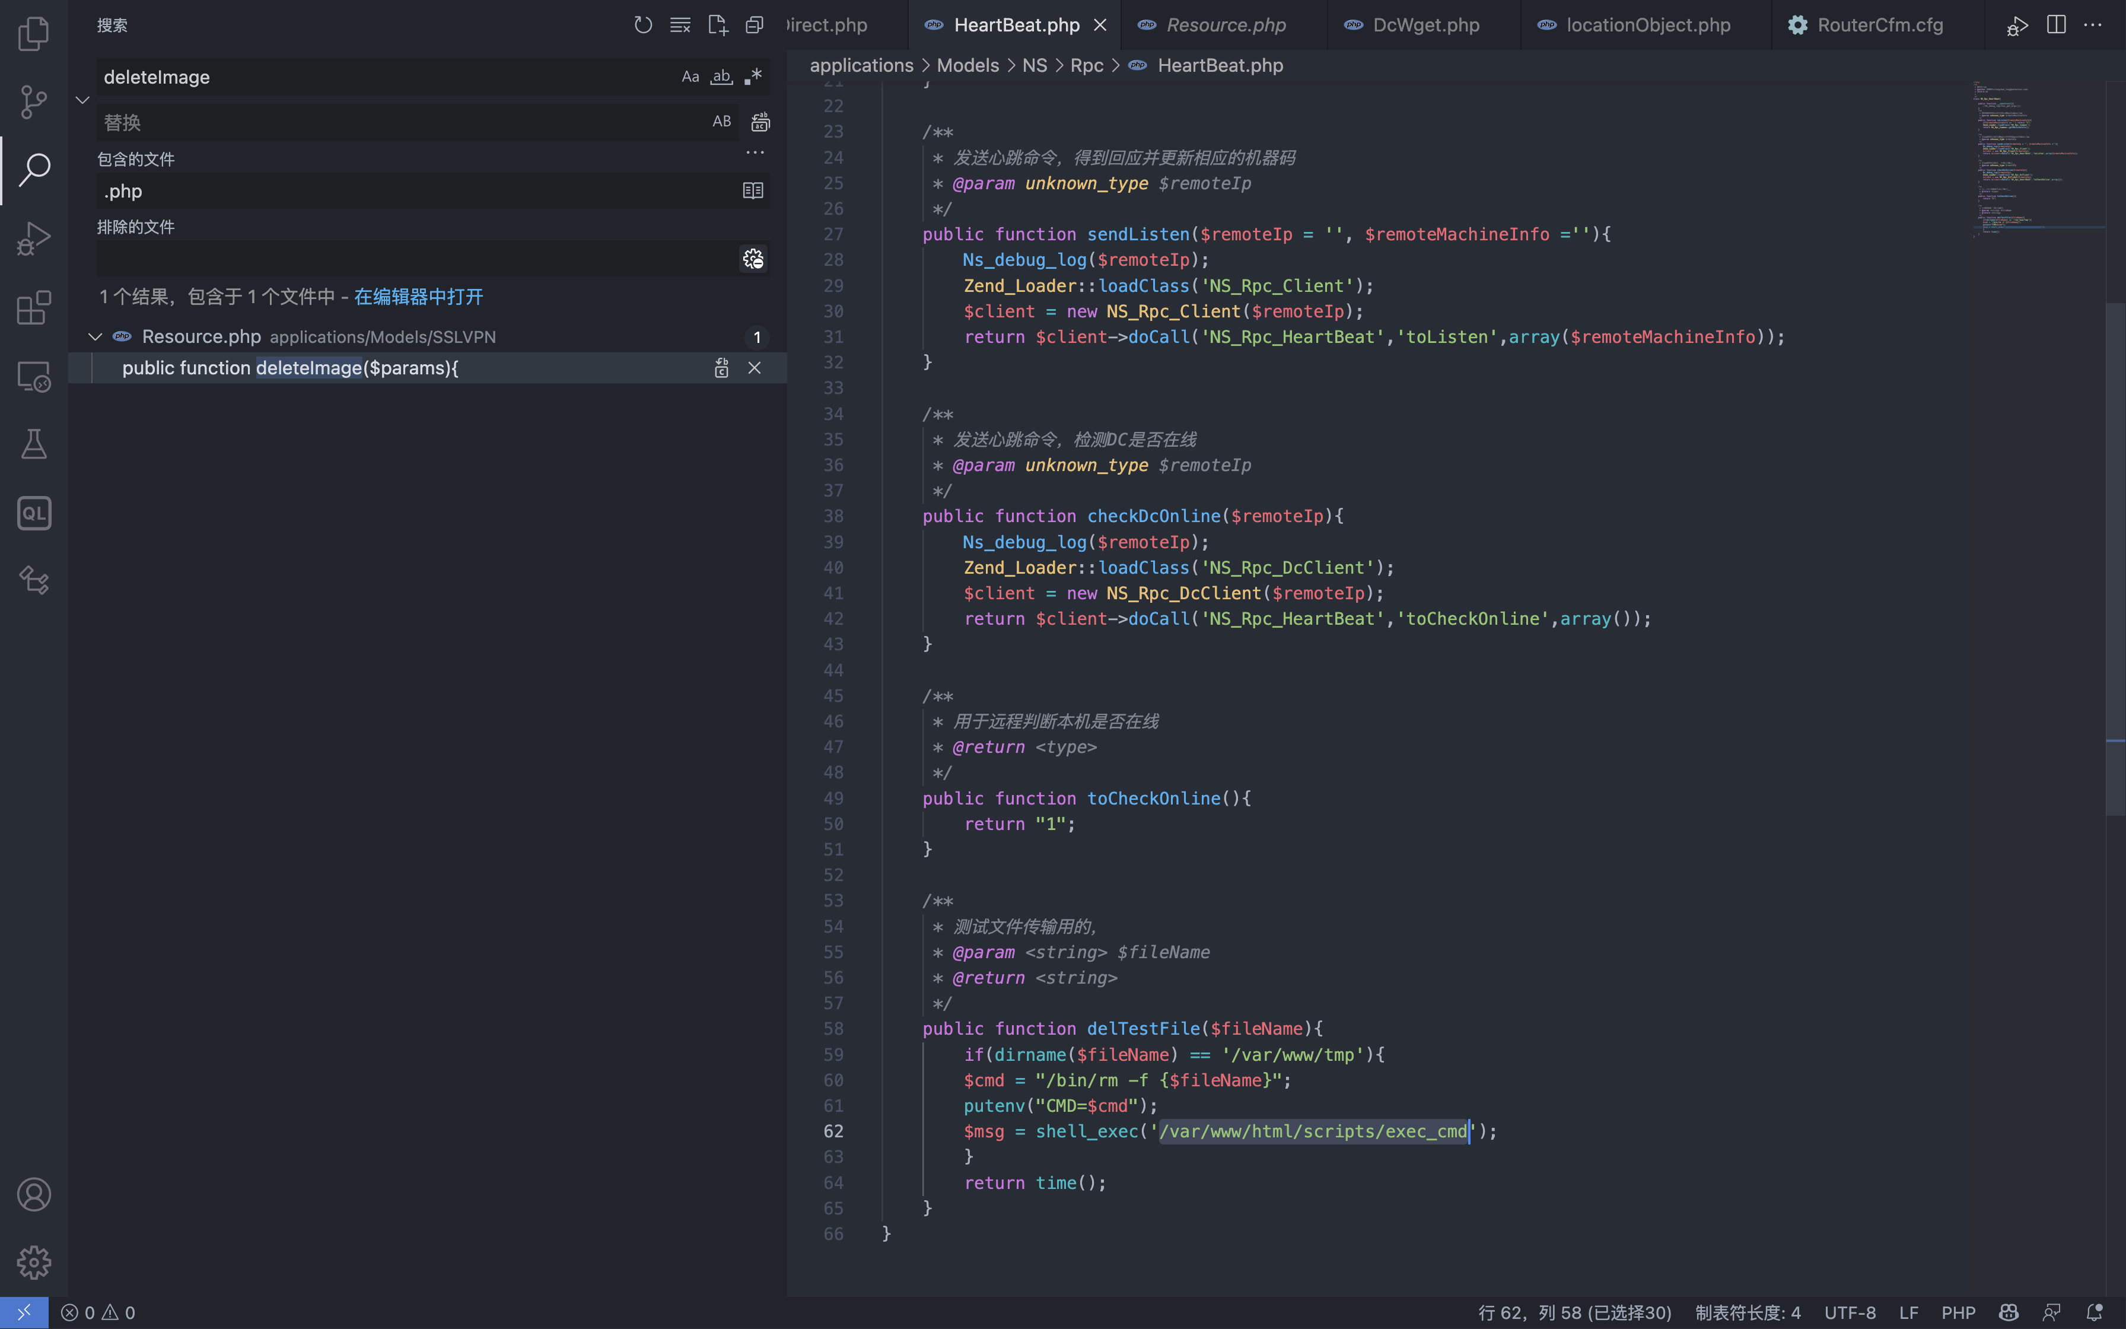2126x1329 pixels.
Task: Open the CodeQL view icon
Action: [x=33, y=513]
